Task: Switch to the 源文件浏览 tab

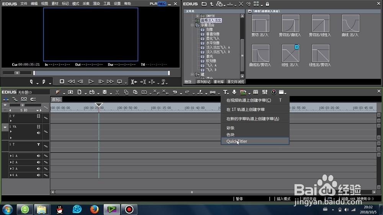Action: [x=236, y=82]
